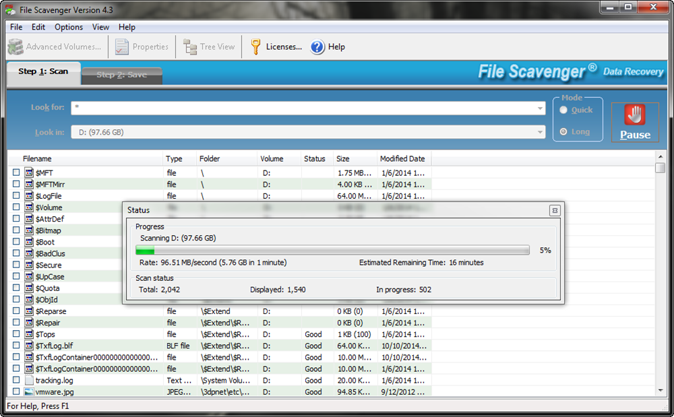Select the $TxfLog.blf checkbox

pyautogui.click(x=16, y=346)
